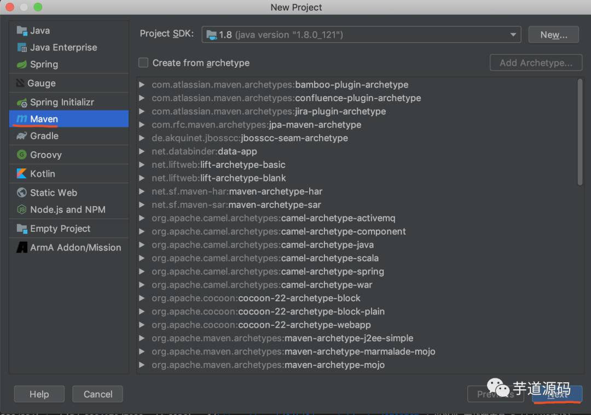Click the Gauge icon in sidebar
This screenshot has width=591, height=415.
20,83
